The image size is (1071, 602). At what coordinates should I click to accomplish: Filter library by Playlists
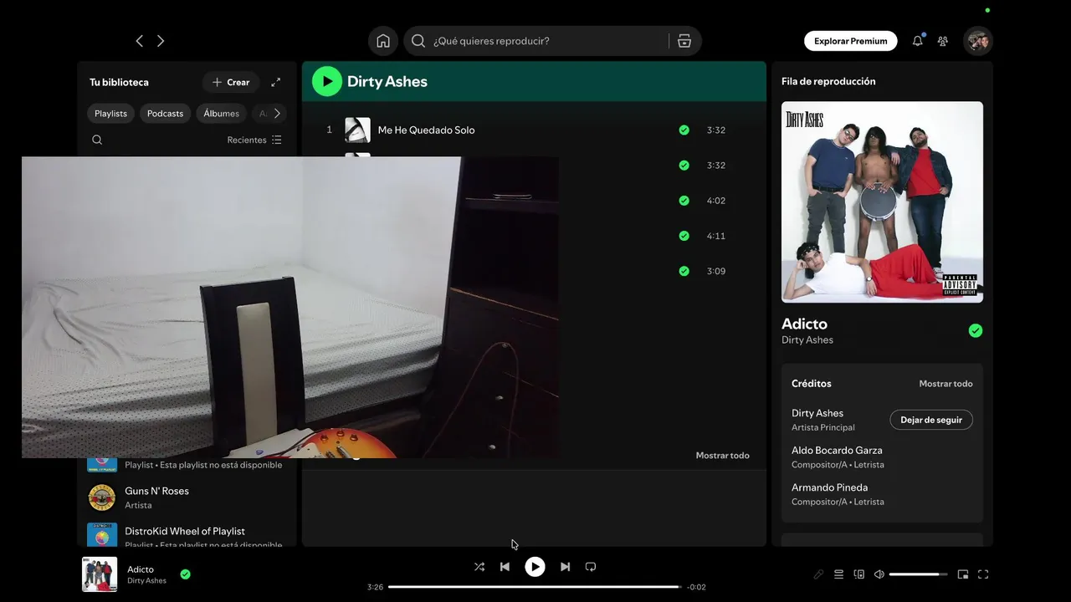pyautogui.click(x=110, y=114)
